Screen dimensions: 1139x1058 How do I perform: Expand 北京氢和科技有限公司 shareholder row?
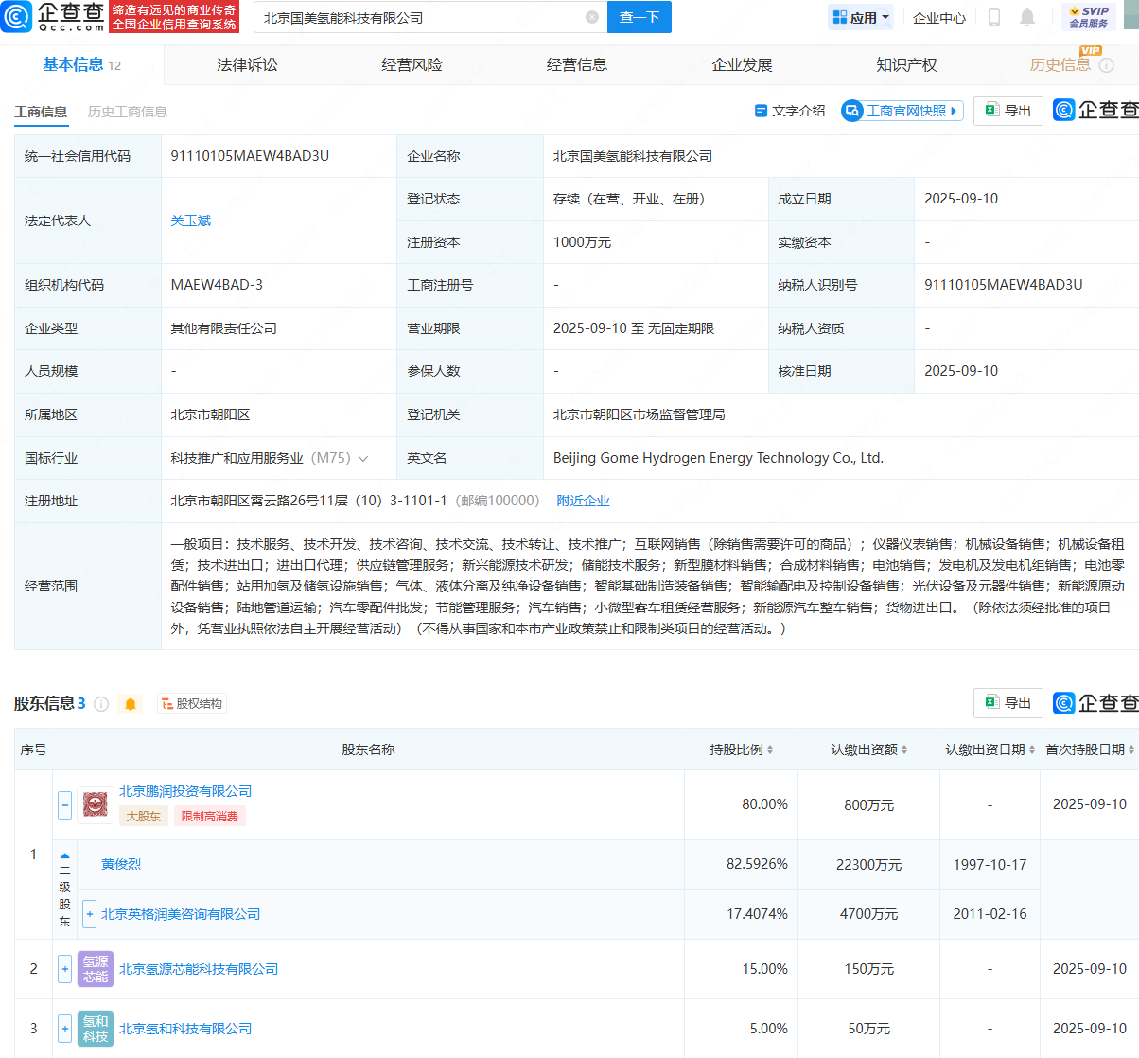[64, 1029]
